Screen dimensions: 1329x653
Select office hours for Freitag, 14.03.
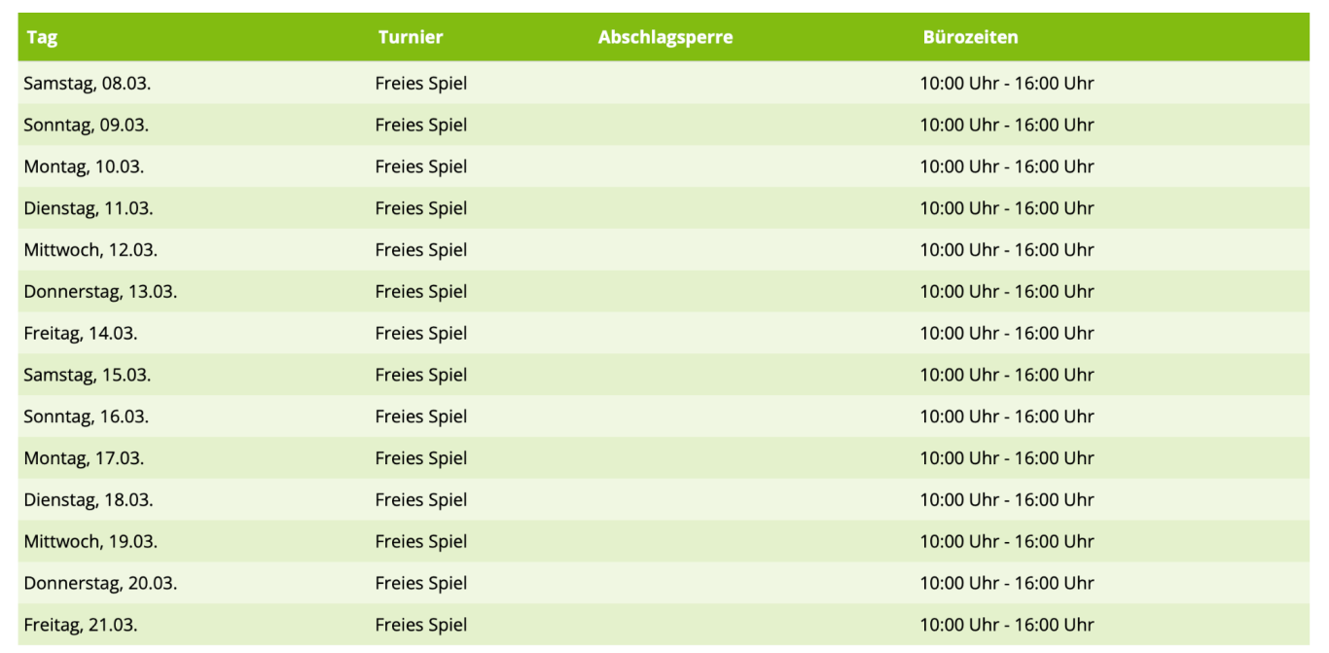pyautogui.click(x=1007, y=333)
